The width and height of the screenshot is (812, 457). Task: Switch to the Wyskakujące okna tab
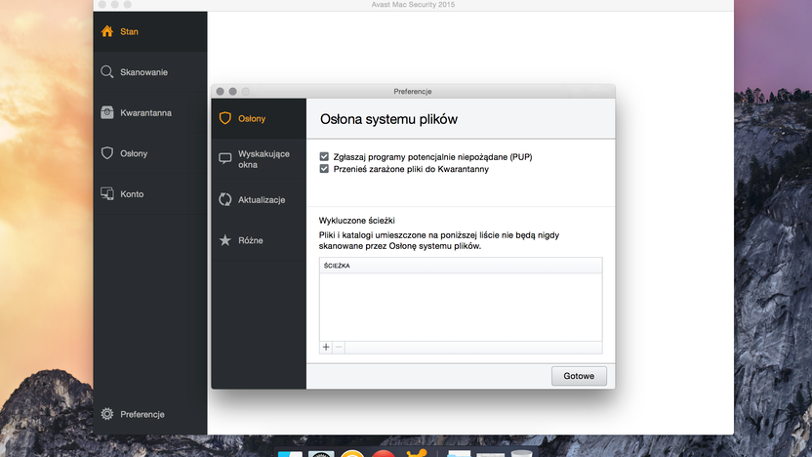(x=259, y=159)
